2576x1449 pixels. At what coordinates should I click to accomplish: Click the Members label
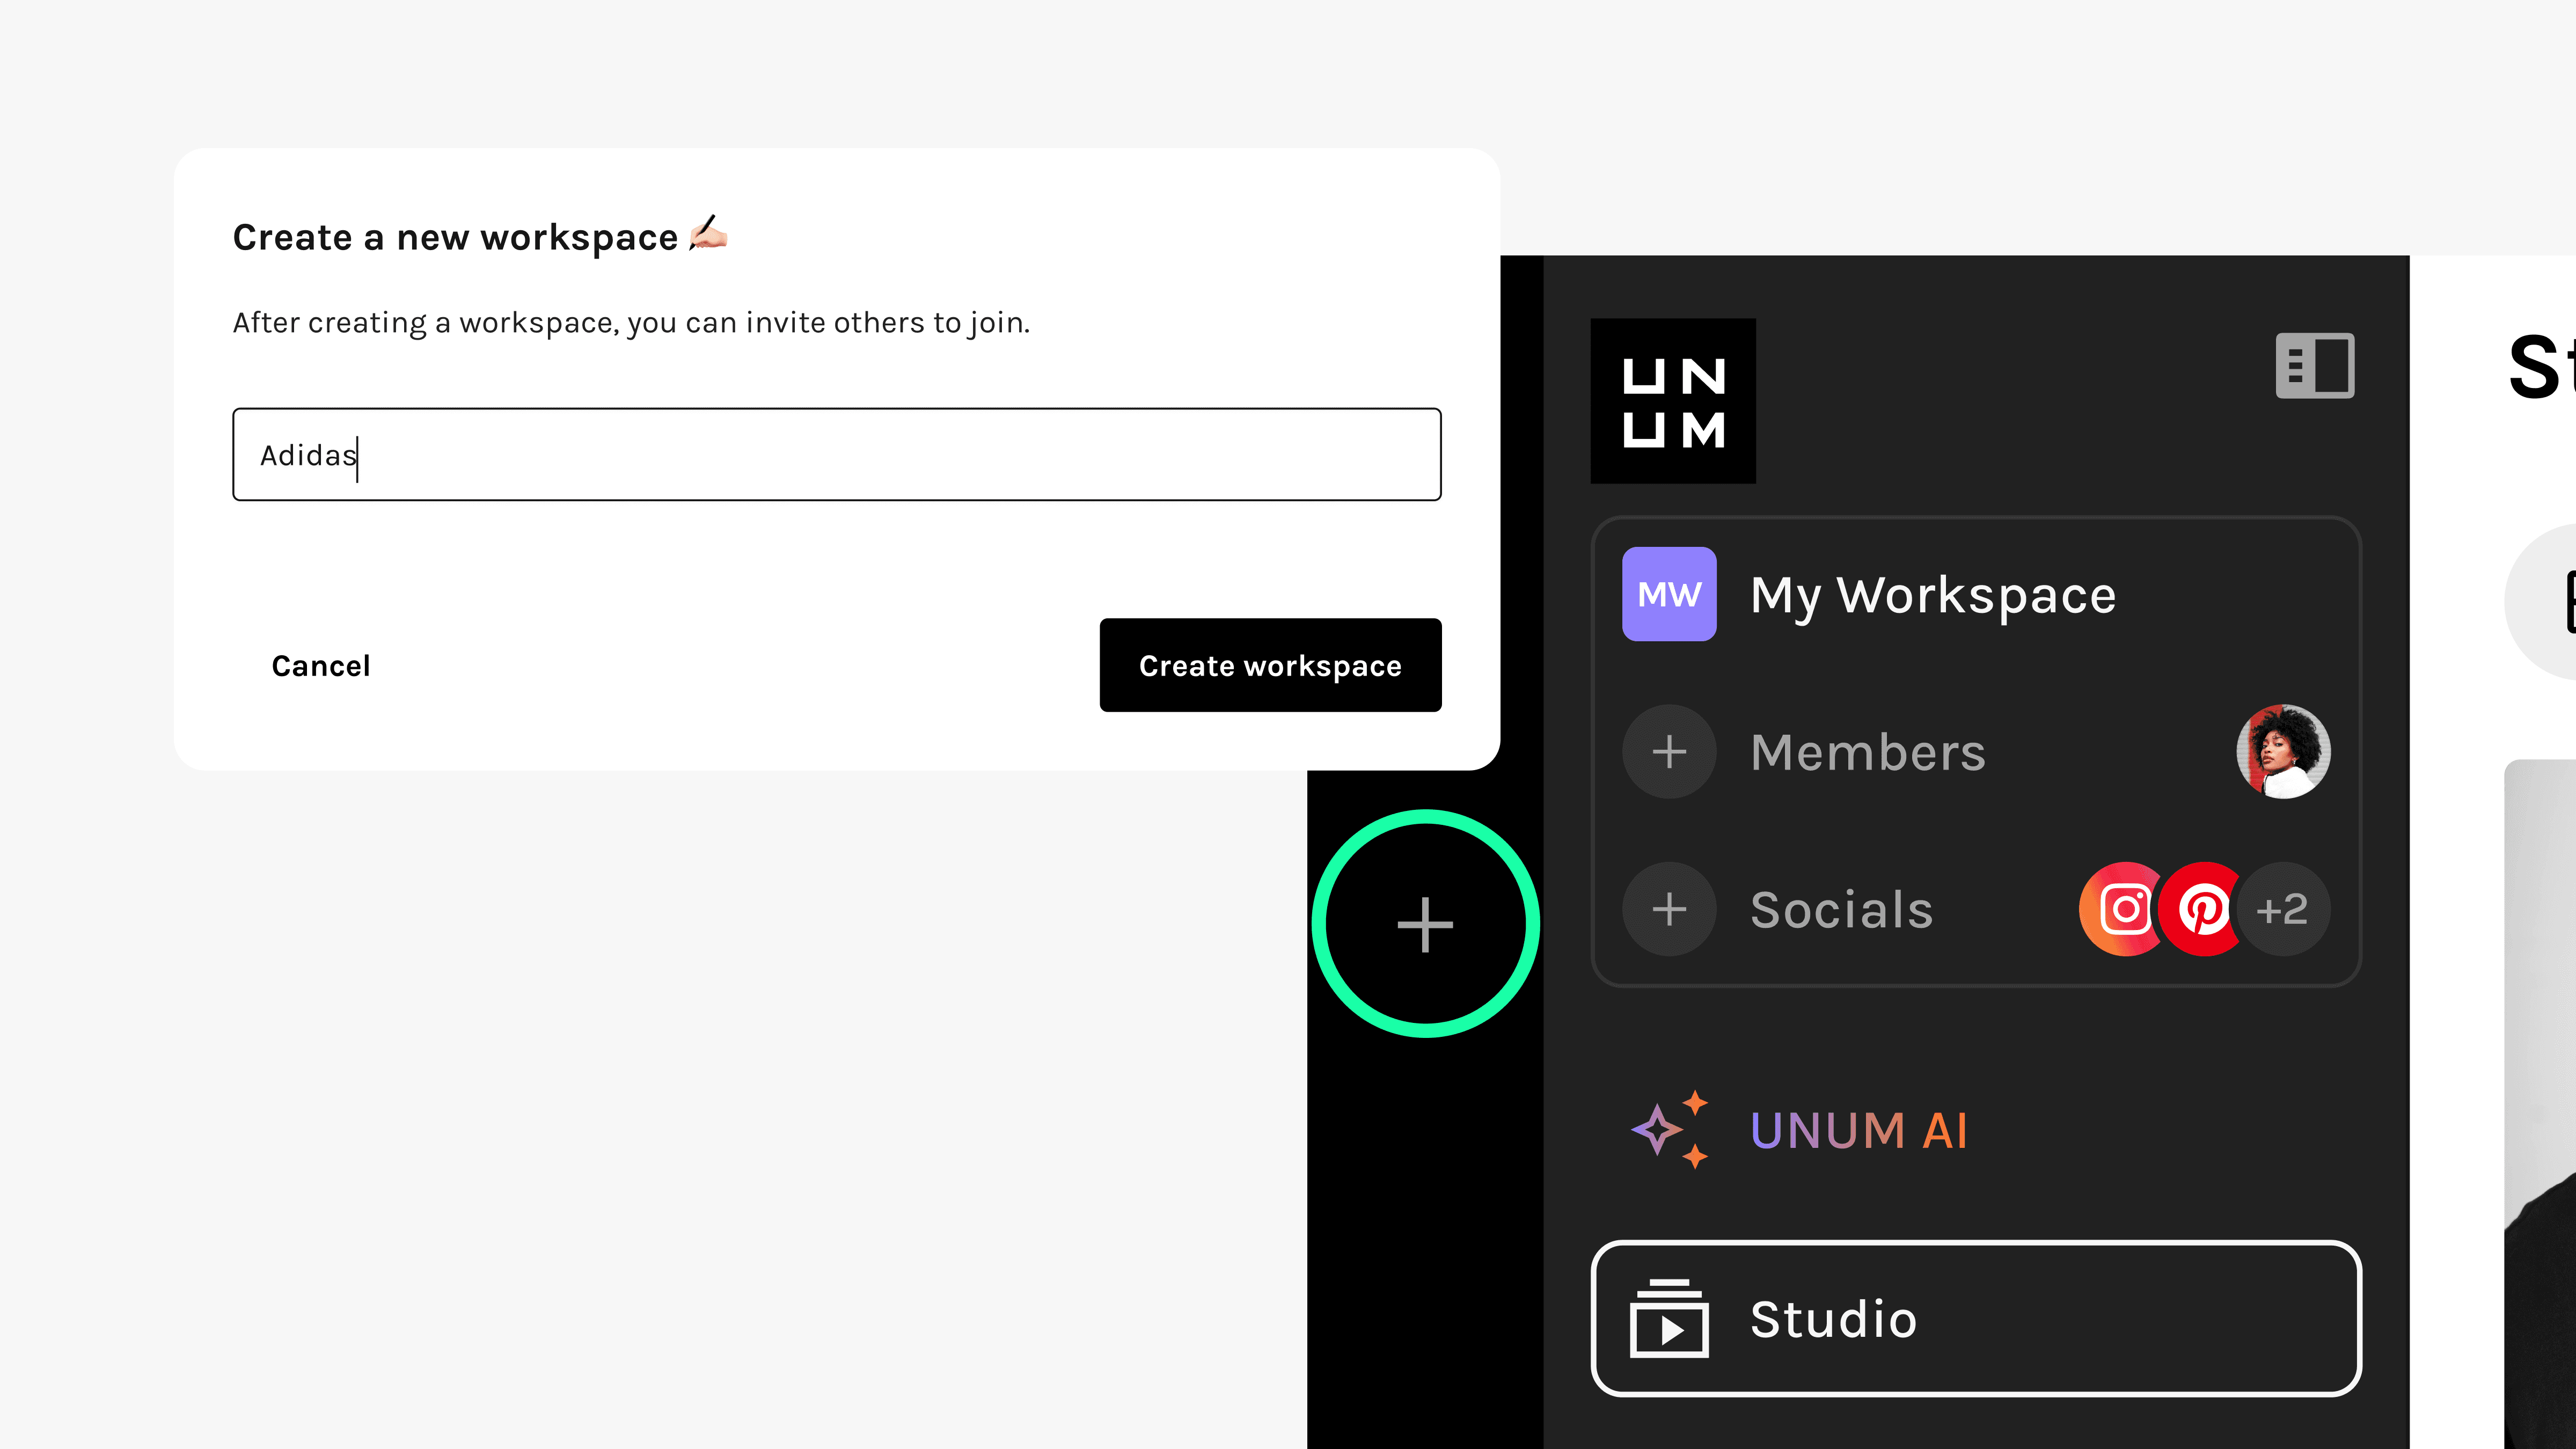1868,752
